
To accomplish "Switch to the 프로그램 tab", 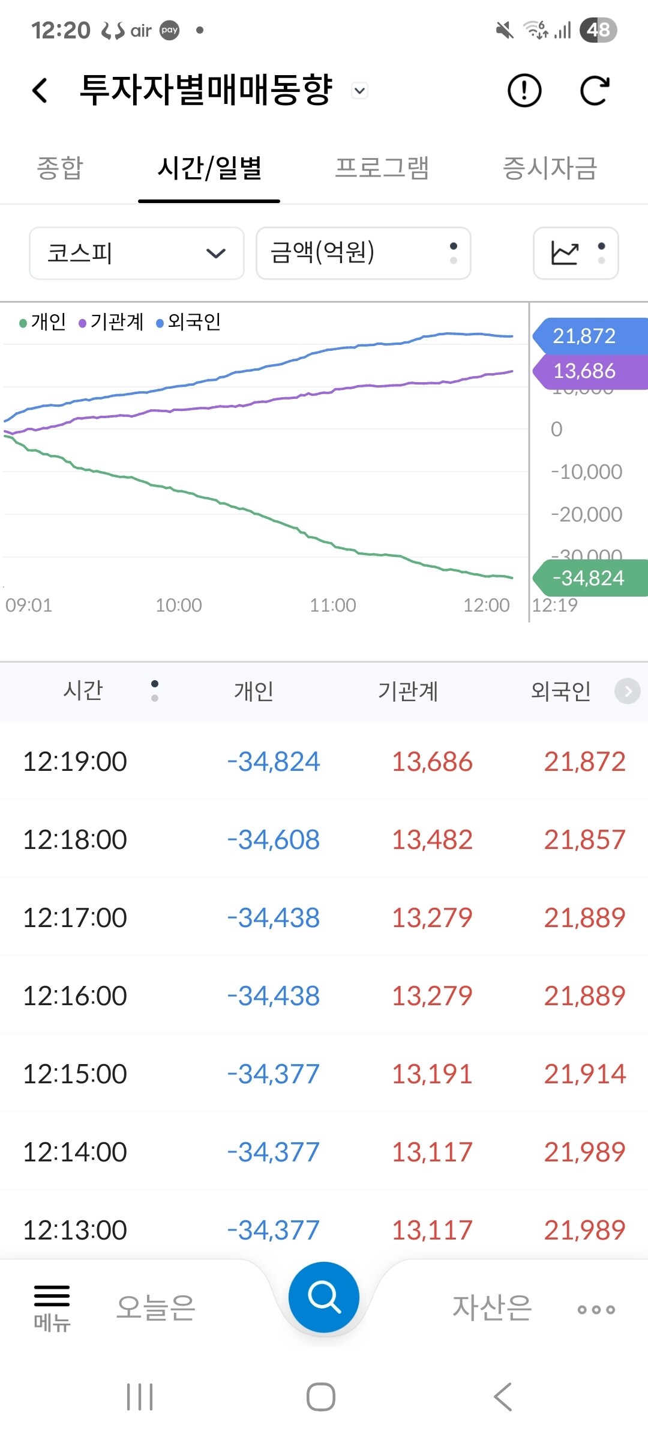I will [x=382, y=168].
